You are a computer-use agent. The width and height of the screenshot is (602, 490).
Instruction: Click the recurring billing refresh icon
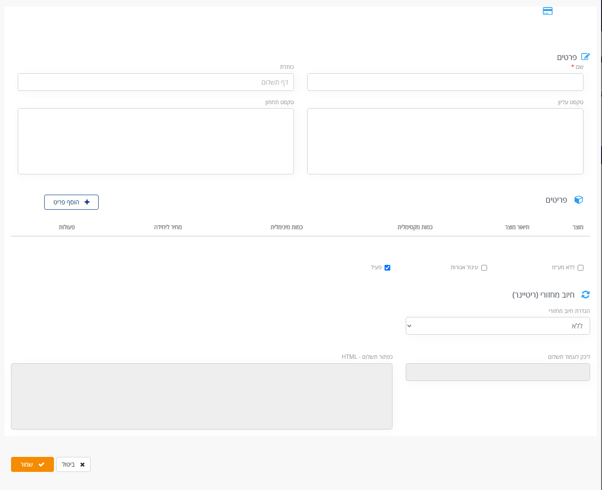(586, 294)
